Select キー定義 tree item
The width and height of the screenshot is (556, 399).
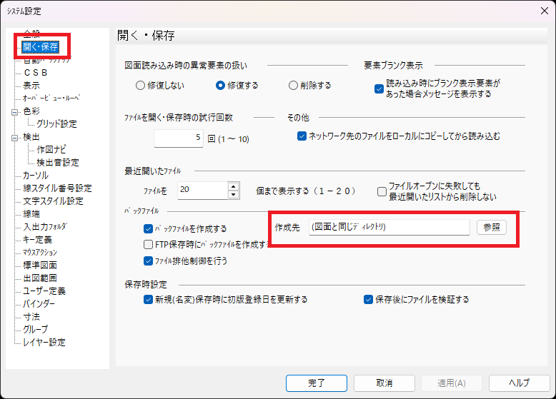pos(38,240)
